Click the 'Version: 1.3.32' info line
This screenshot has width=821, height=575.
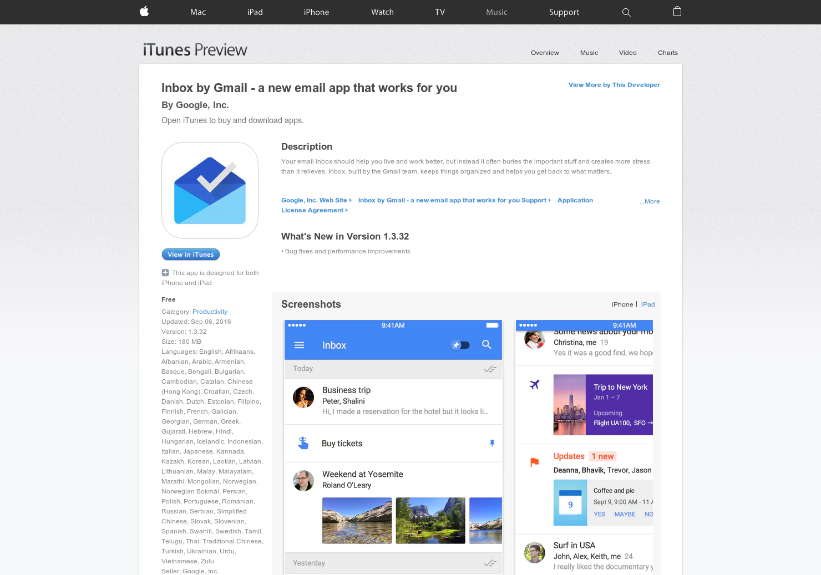pos(184,332)
